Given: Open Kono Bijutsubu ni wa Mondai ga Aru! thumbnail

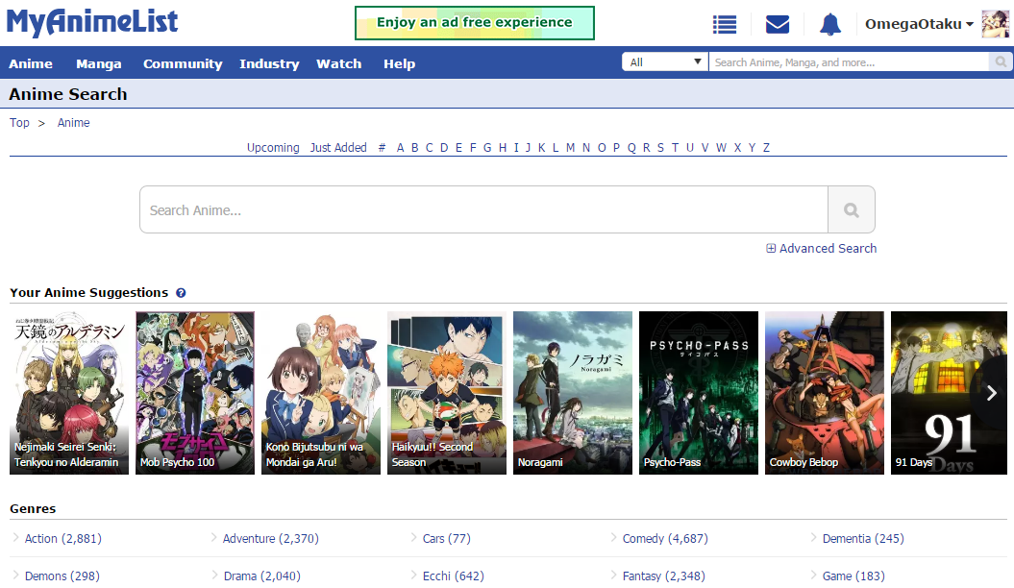Looking at the screenshot, I should [x=321, y=393].
